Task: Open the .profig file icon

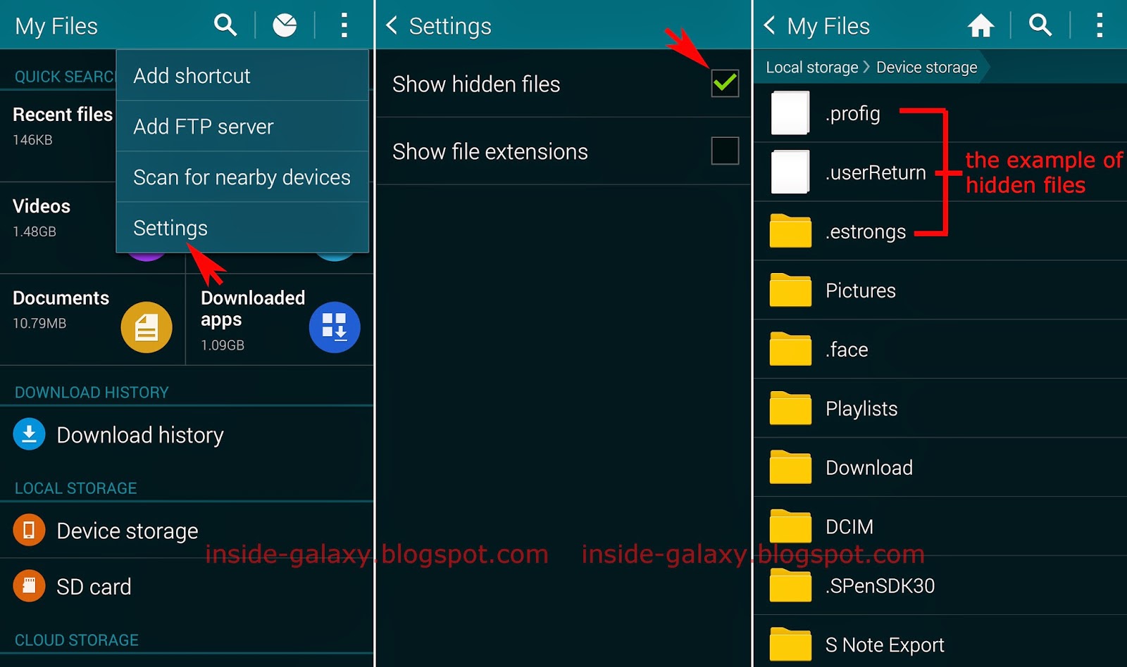Action: (790, 113)
